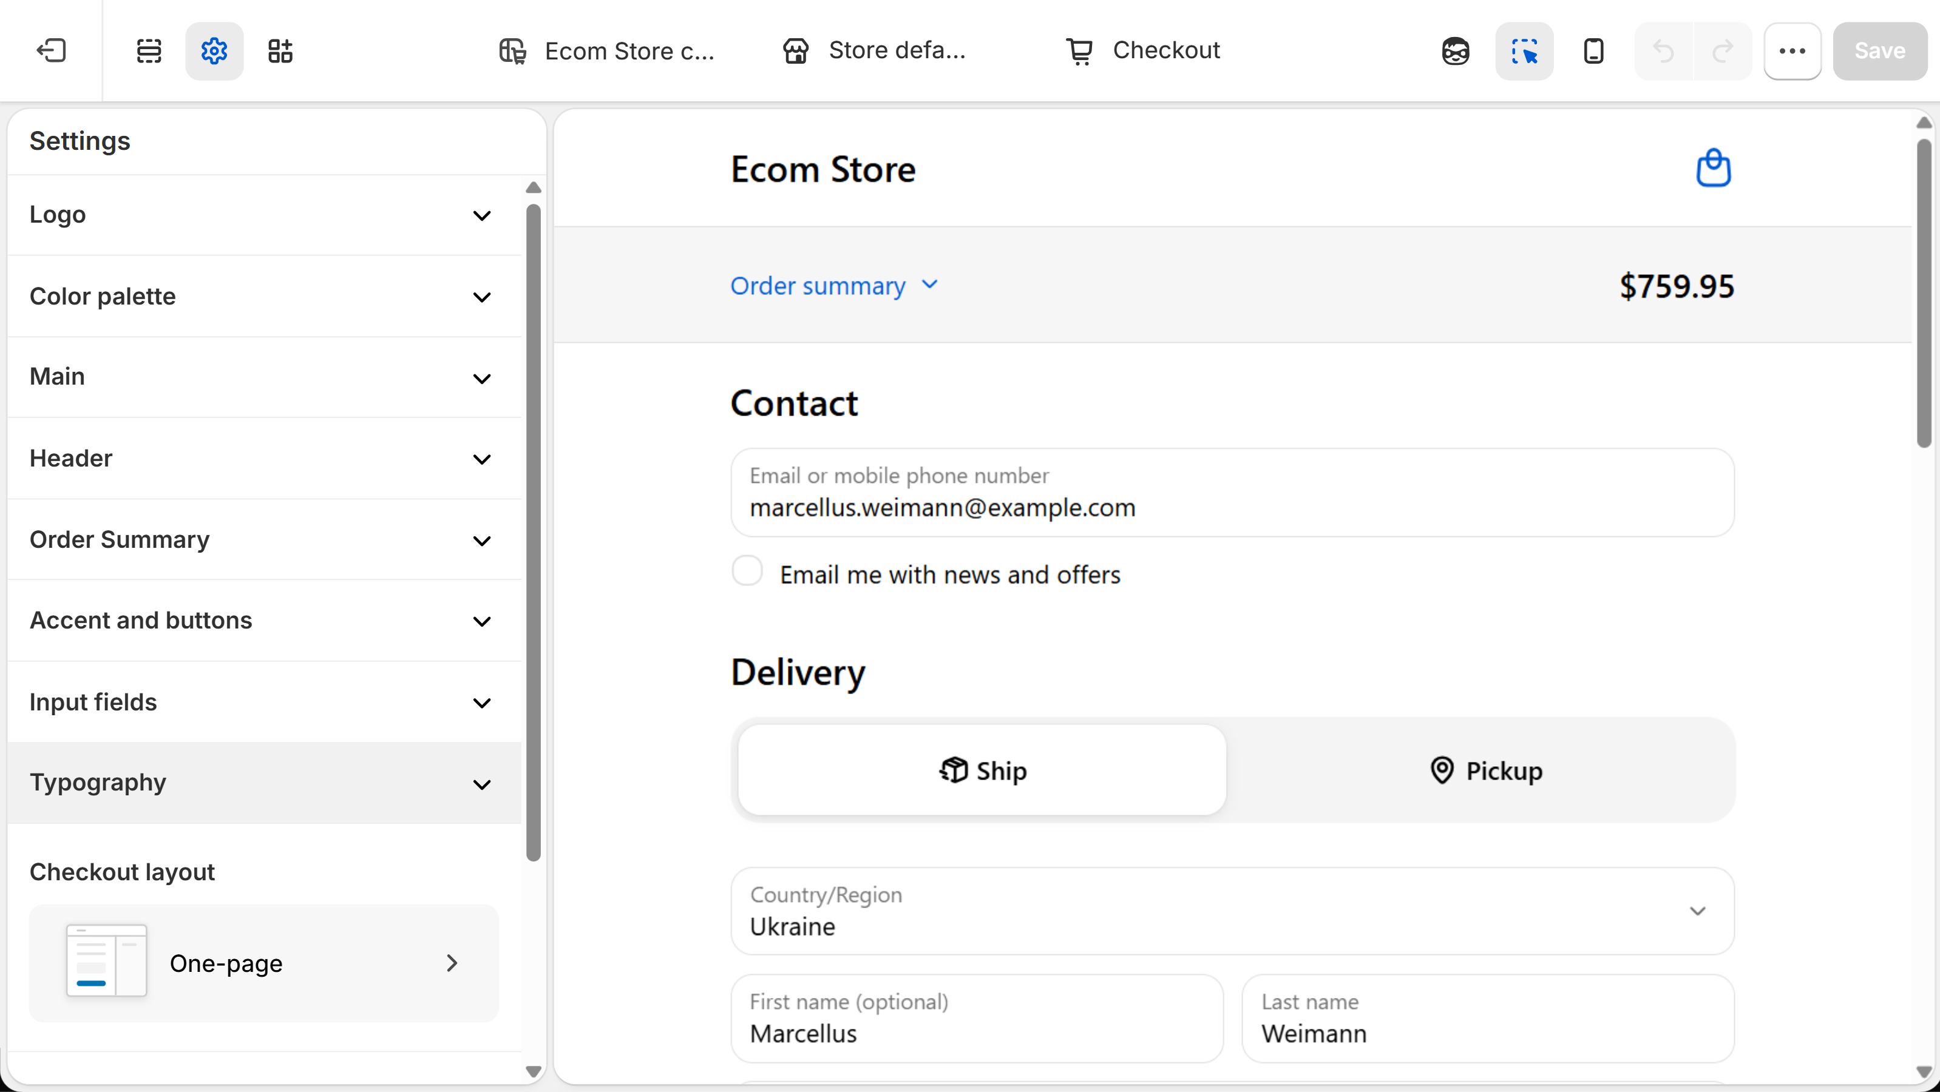Click the Ecom Store configuration selector
Image resolution: width=1940 pixels, height=1092 pixels.
(606, 50)
